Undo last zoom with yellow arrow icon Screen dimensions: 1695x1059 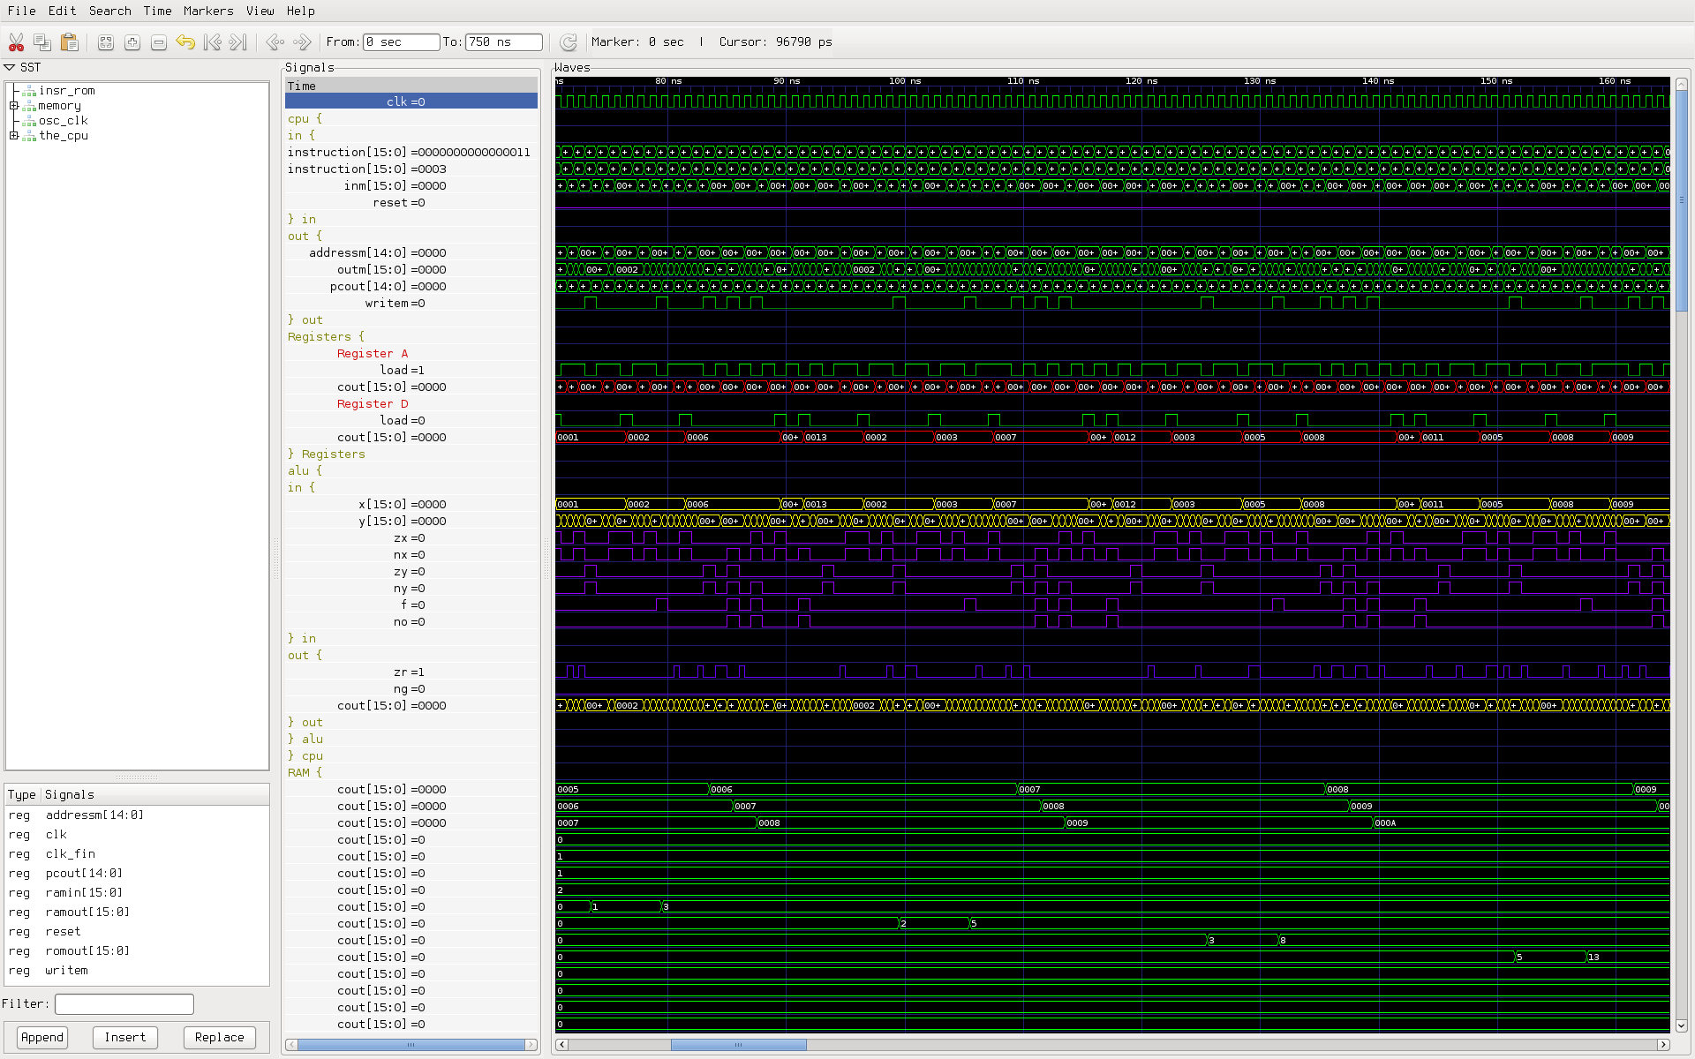[185, 41]
